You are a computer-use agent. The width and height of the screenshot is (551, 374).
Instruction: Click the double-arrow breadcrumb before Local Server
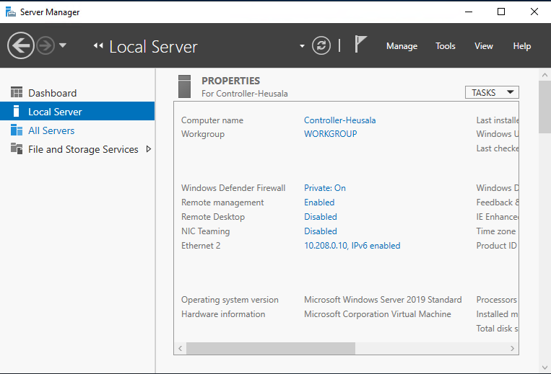pyautogui.click(x=98, y=45)
